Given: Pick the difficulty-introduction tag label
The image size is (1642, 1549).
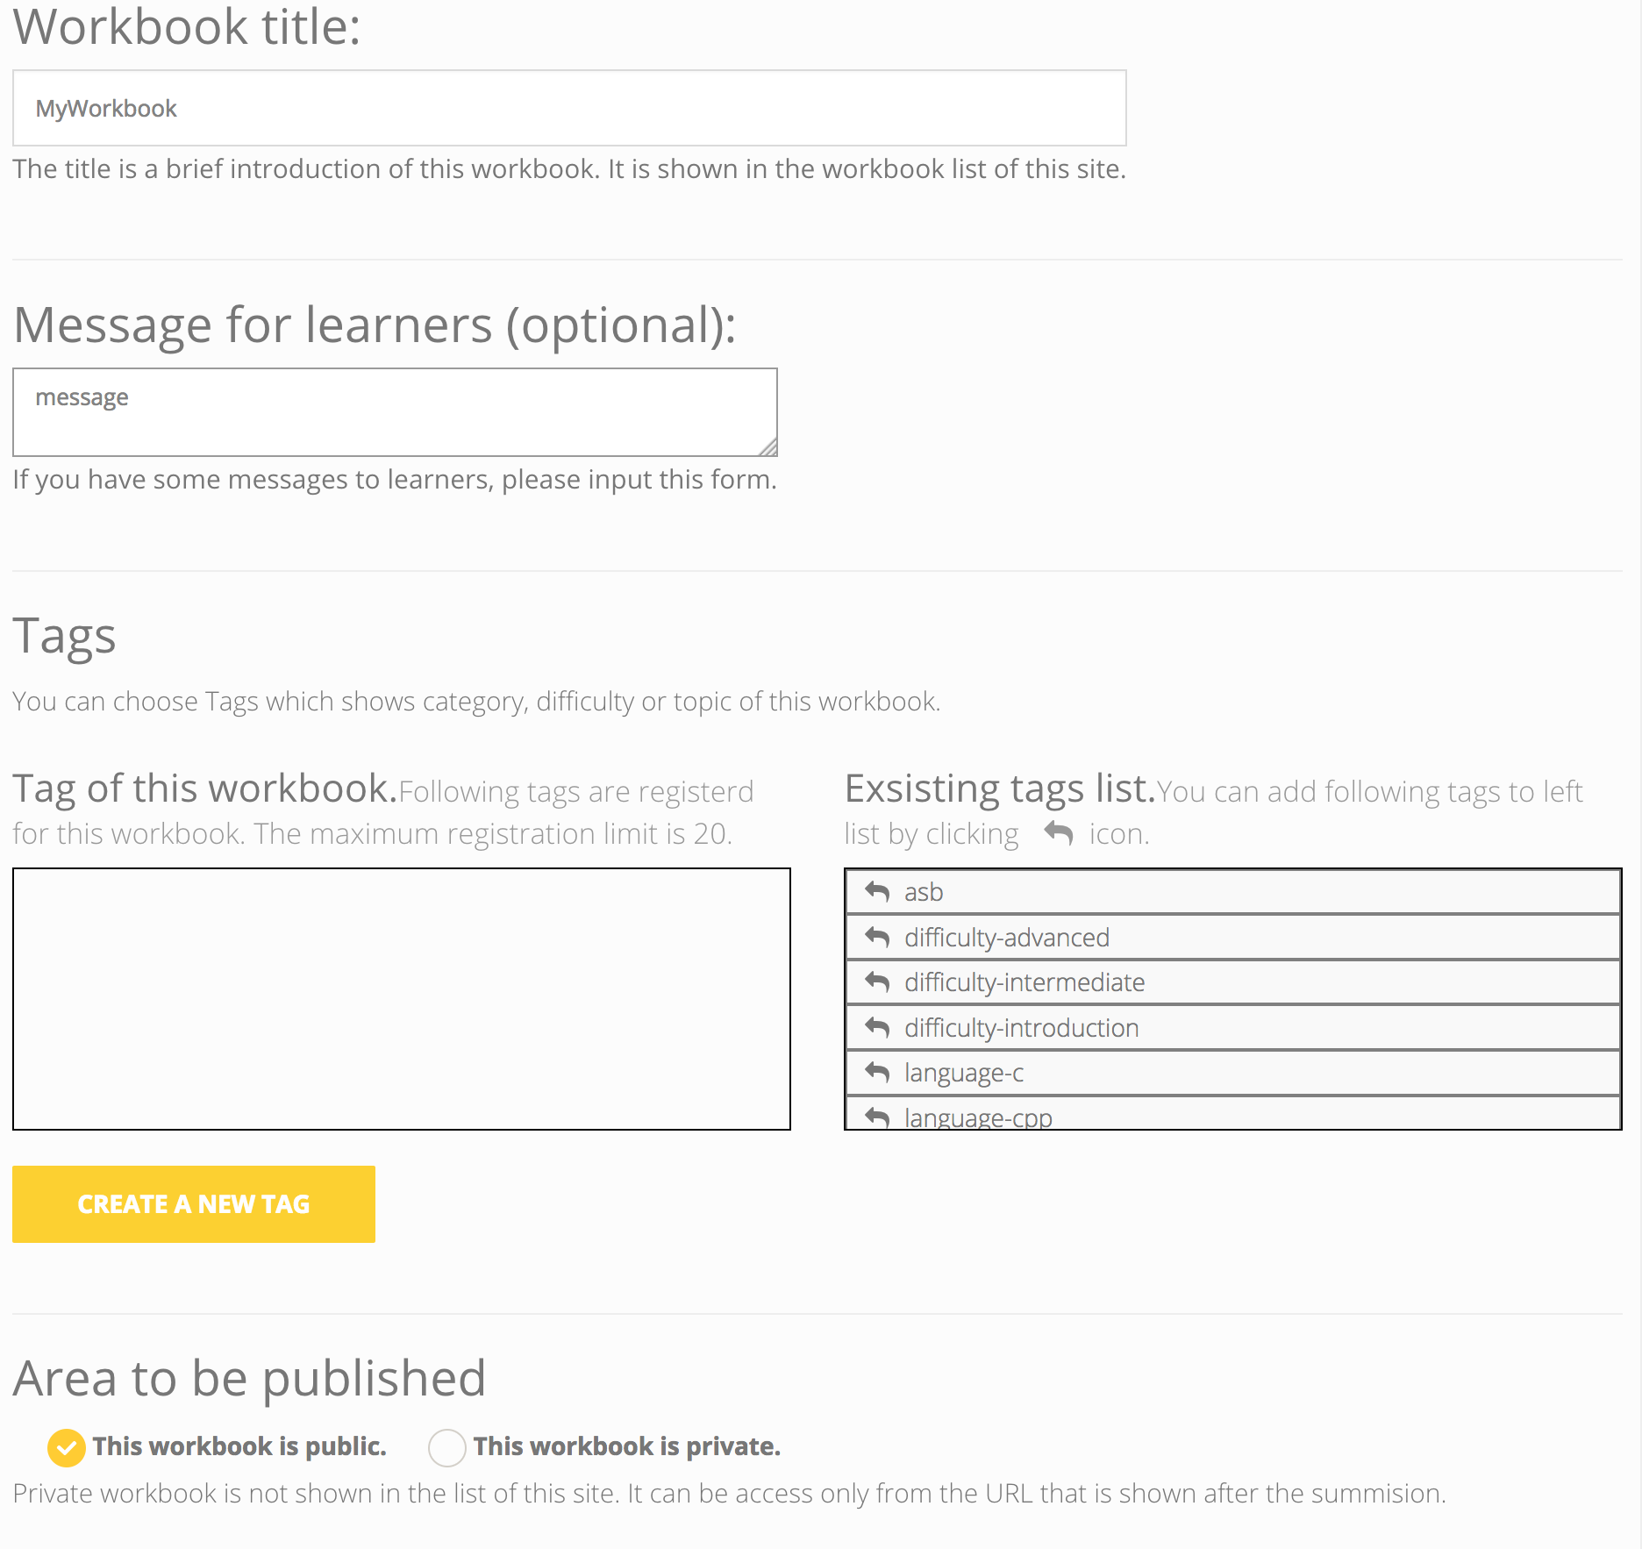Looking at the screenshot, I should tap(1022, 1028).
